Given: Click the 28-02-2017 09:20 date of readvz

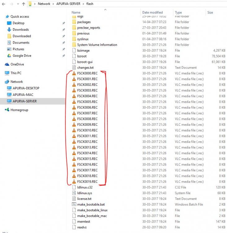Looking at the screenshot, I should 154,227.
